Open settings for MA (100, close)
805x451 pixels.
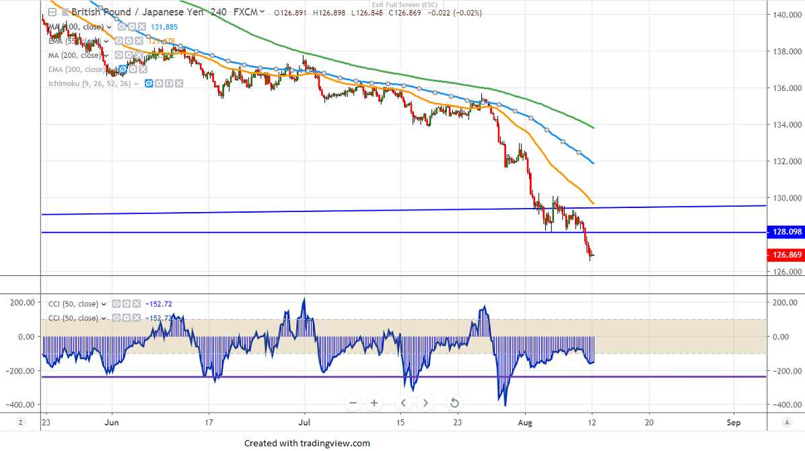(132, 27)
